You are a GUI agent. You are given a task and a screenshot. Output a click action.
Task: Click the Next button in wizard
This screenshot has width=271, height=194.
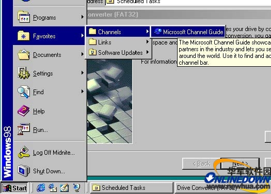[240, 163]
